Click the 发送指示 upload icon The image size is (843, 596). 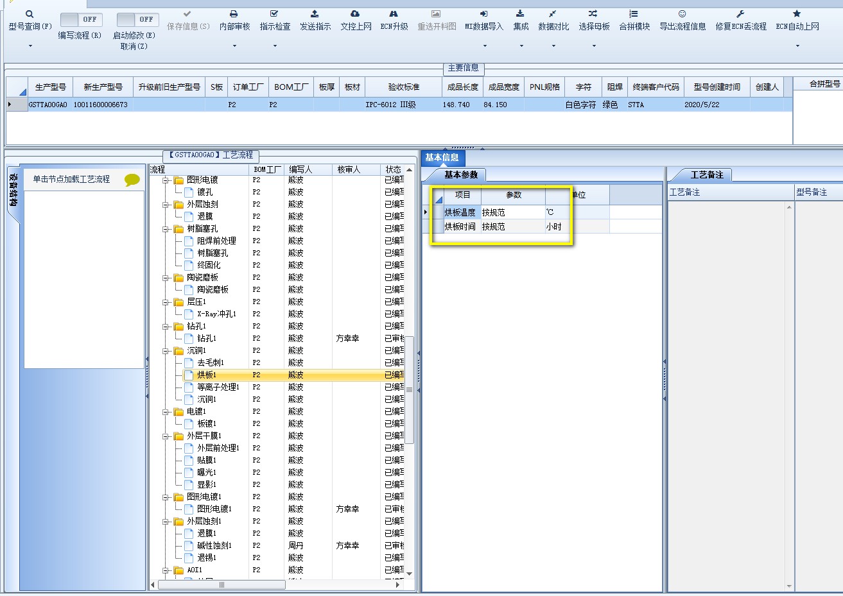click(x=315, y=13)
